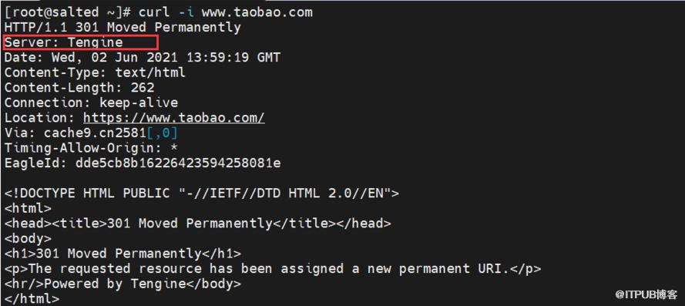The width and height of the screenshot is (685, 306).
Task: Click the Date header line
Action: [143, 58]
